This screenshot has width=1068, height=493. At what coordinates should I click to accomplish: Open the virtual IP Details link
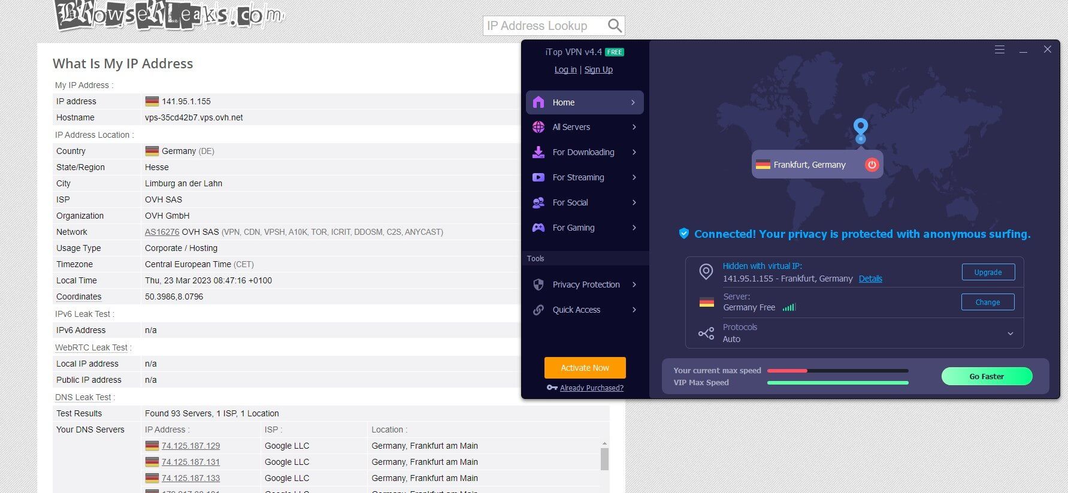click(x=870, y=279)
